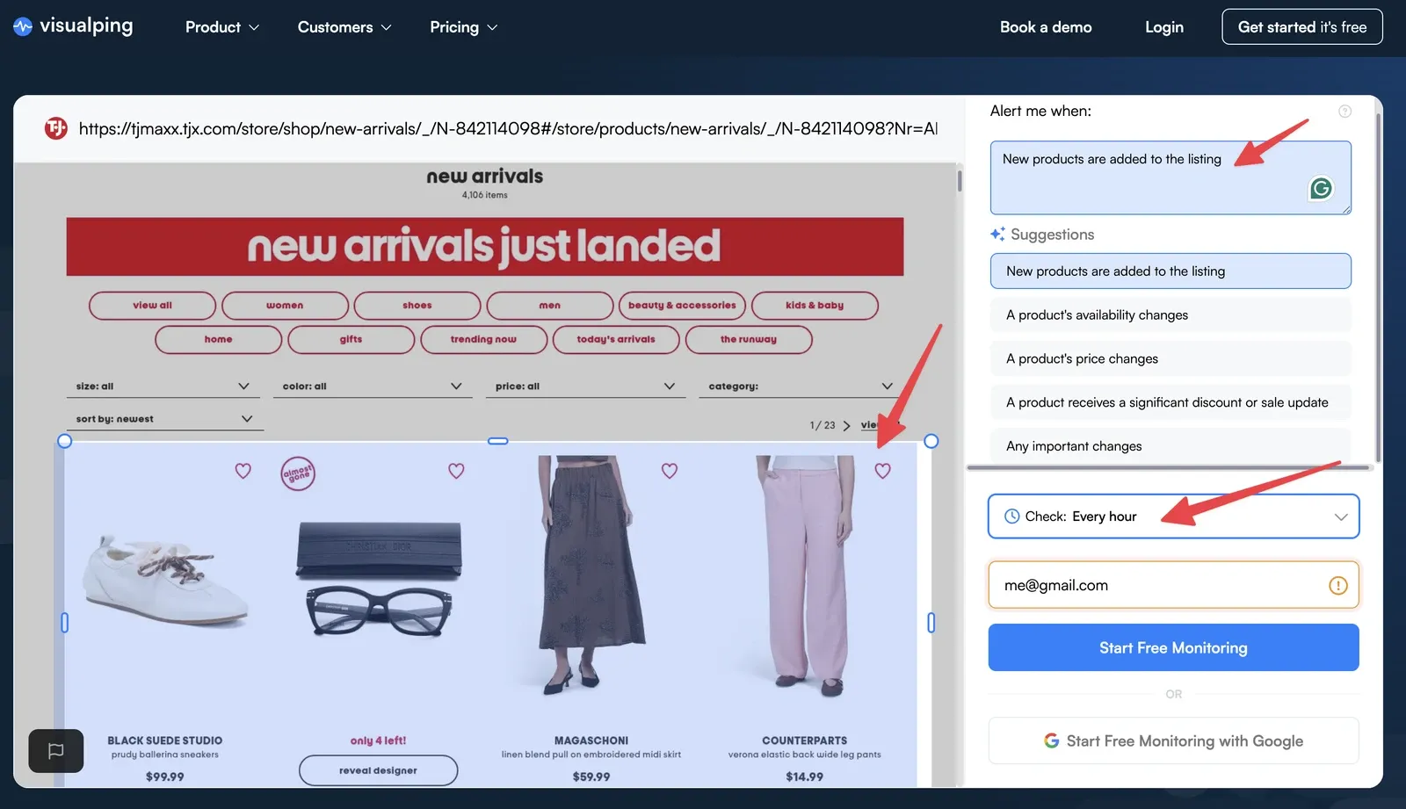Expand the category filter
The image size is (1406, 809).
tap(801, 386)
